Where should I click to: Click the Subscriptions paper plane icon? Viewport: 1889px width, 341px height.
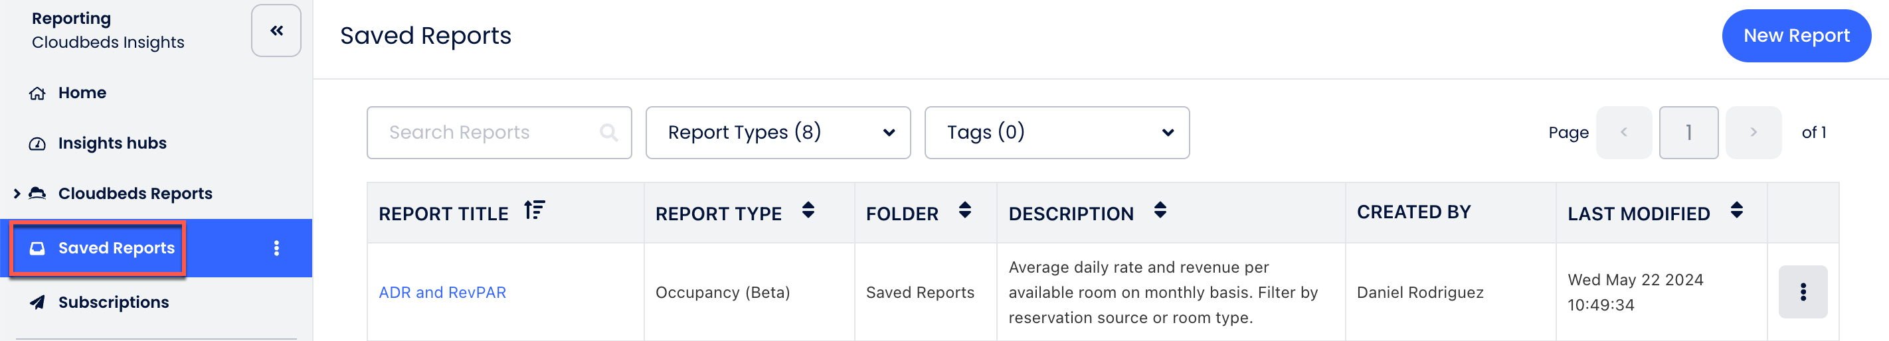click(x=37, y=303)
